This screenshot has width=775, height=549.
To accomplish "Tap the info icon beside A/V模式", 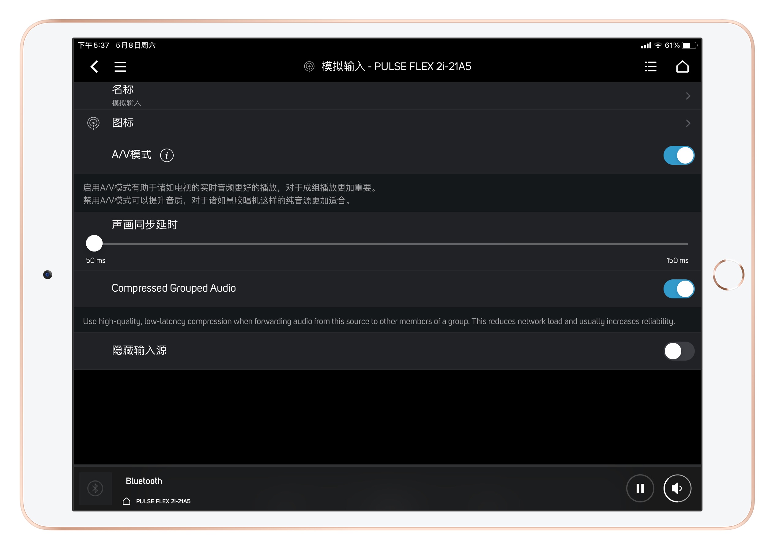I will point(167,155).
